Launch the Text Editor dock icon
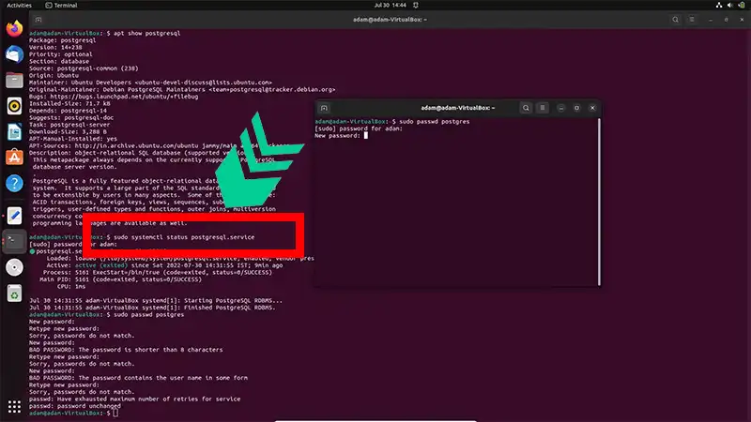 tap(14, 216)
